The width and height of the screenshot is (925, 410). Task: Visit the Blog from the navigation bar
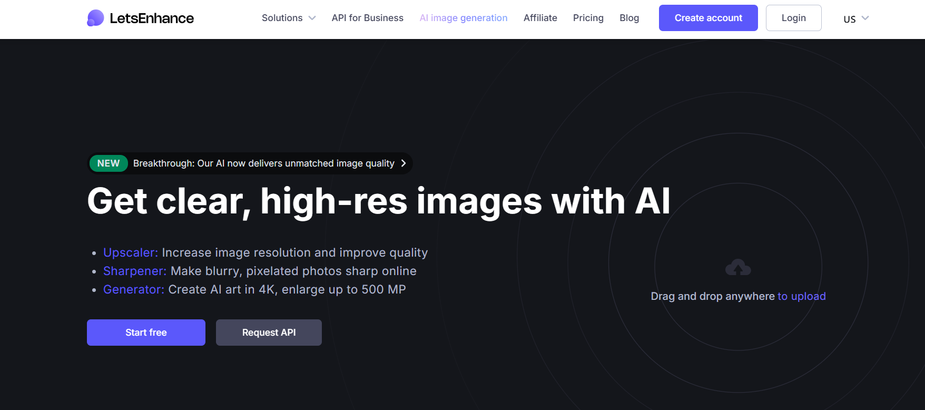629,18
